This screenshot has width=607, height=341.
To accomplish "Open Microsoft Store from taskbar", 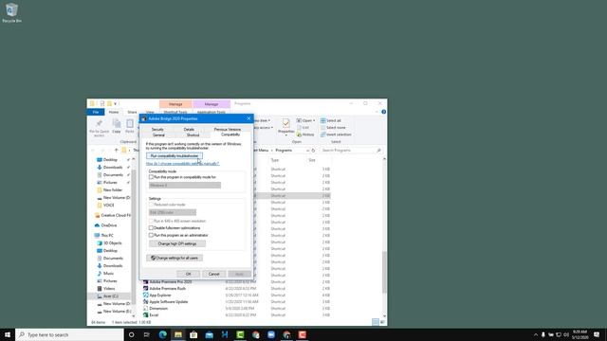I will [193, 334].
